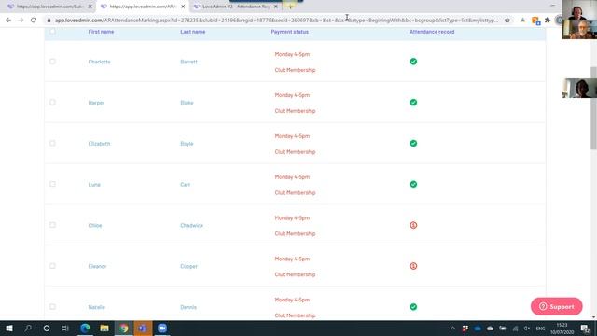The height and width of the screenshot is (336, 597).
Task: Open the Chadwick last name link
Action: pyautogui.click(x=192, y=226)
